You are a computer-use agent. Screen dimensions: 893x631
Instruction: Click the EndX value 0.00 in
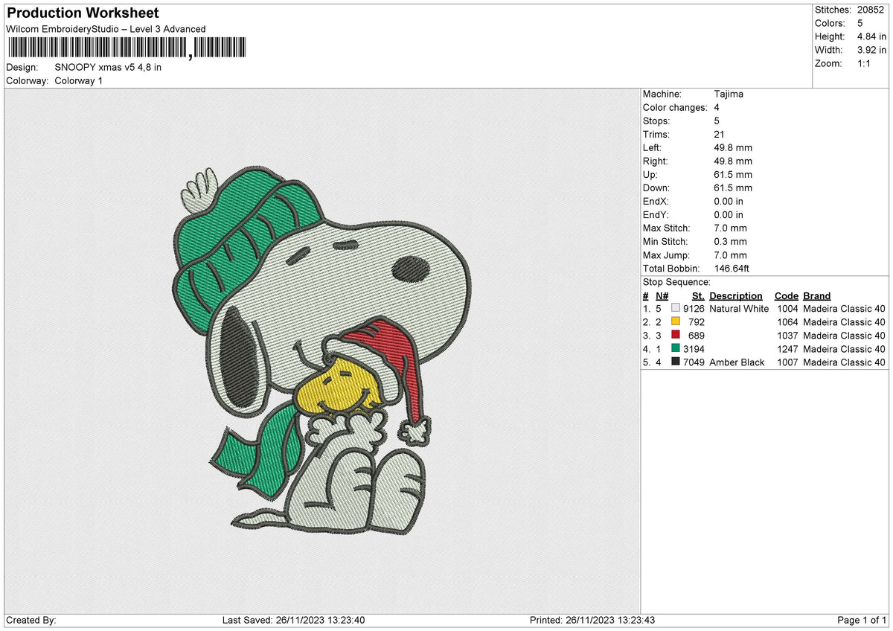[728, 201]
